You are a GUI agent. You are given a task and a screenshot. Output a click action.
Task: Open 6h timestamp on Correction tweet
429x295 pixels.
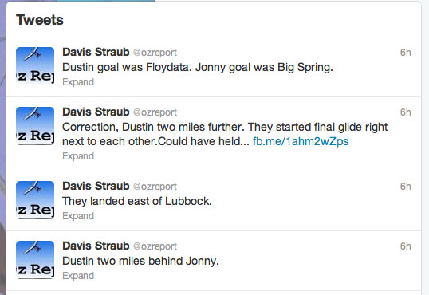click(405, 112)
